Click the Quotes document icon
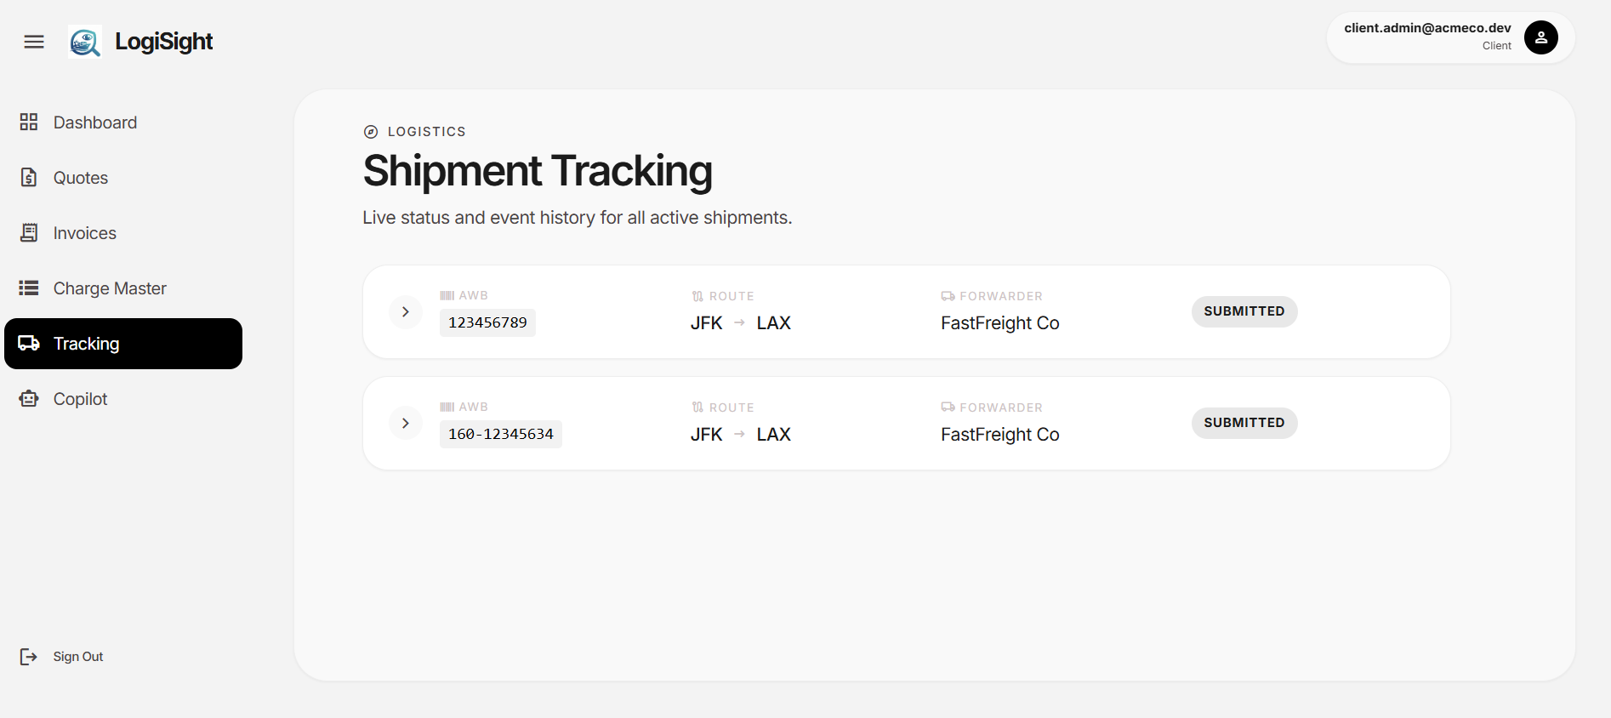1611x718 pixels. click(29, 177)
